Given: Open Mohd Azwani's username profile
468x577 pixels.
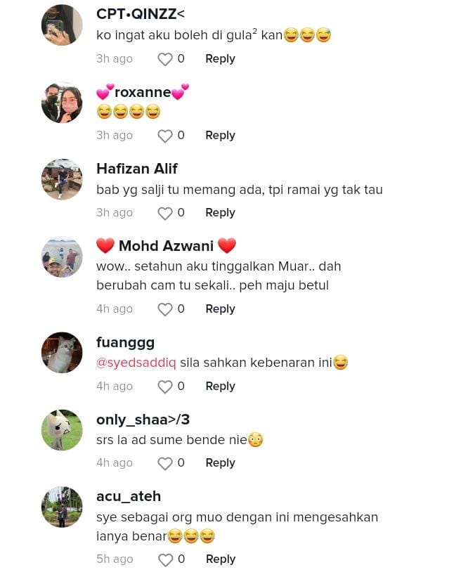Looking at the screenshot, I should 166,246.
